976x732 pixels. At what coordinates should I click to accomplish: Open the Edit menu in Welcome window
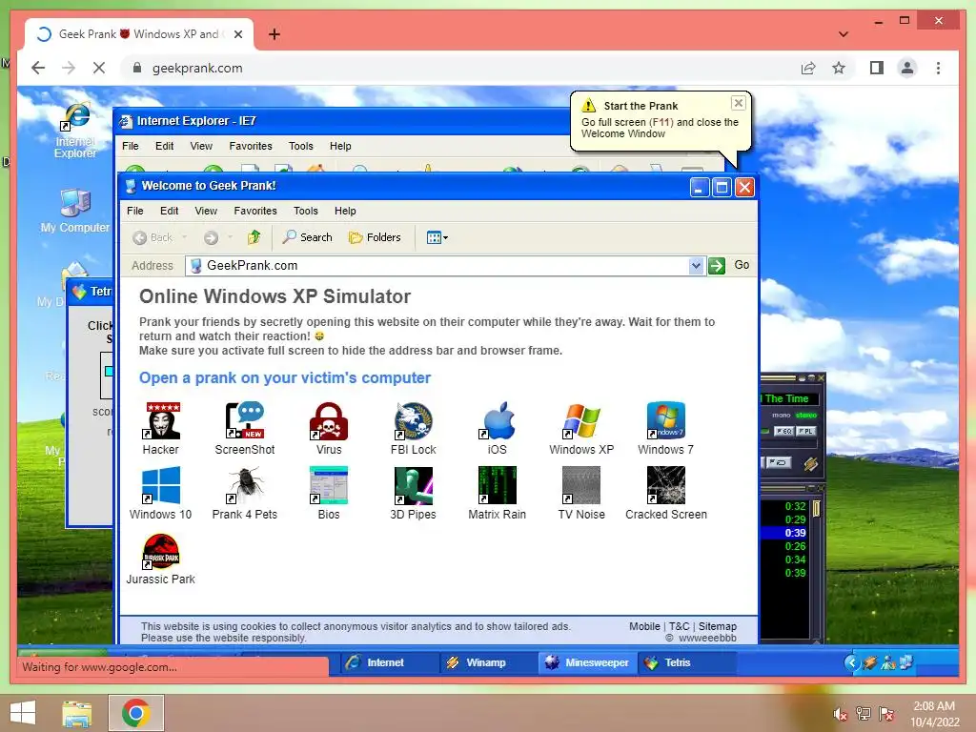(170, 211)
